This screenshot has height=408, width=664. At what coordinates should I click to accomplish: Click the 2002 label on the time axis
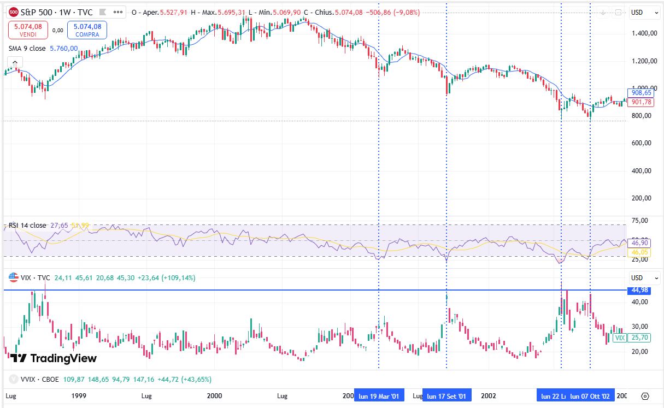488,395
